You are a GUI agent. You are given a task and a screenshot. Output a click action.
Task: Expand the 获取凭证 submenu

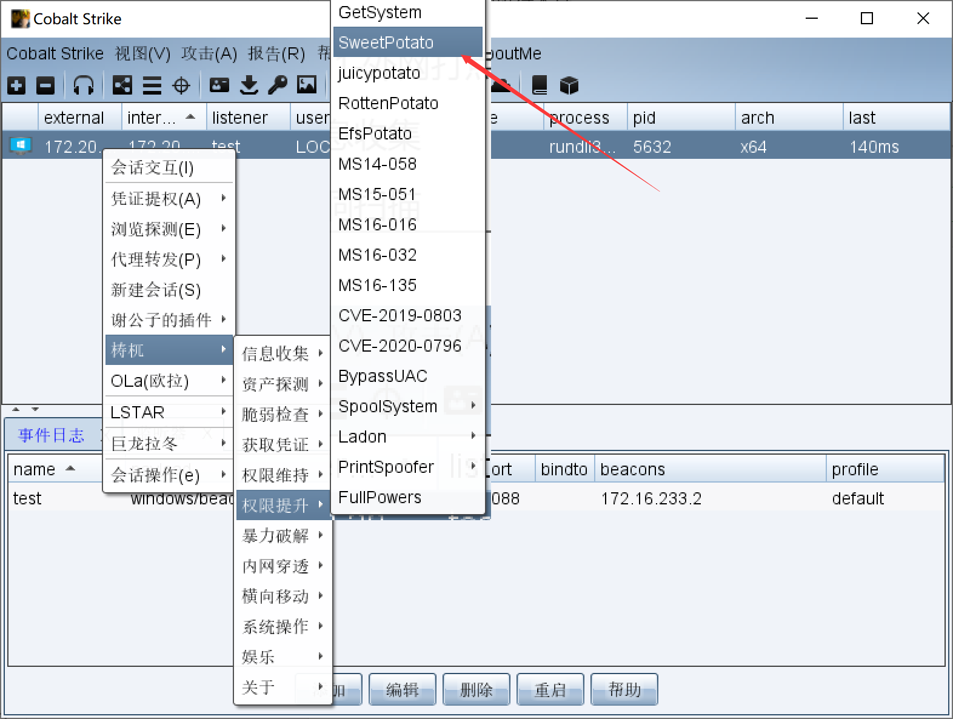283,444
